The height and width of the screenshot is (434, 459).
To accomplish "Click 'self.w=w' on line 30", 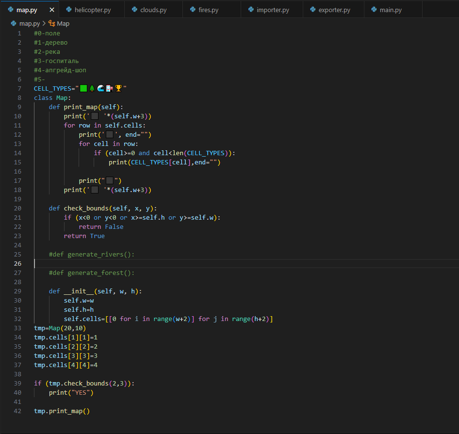I will tap(79, 300).
